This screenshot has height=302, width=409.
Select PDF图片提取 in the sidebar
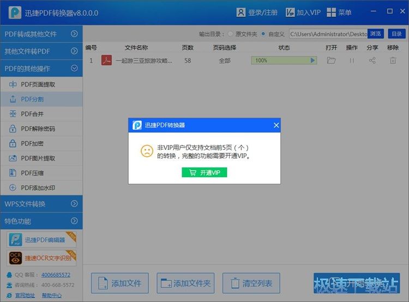[x=41, y=158]
